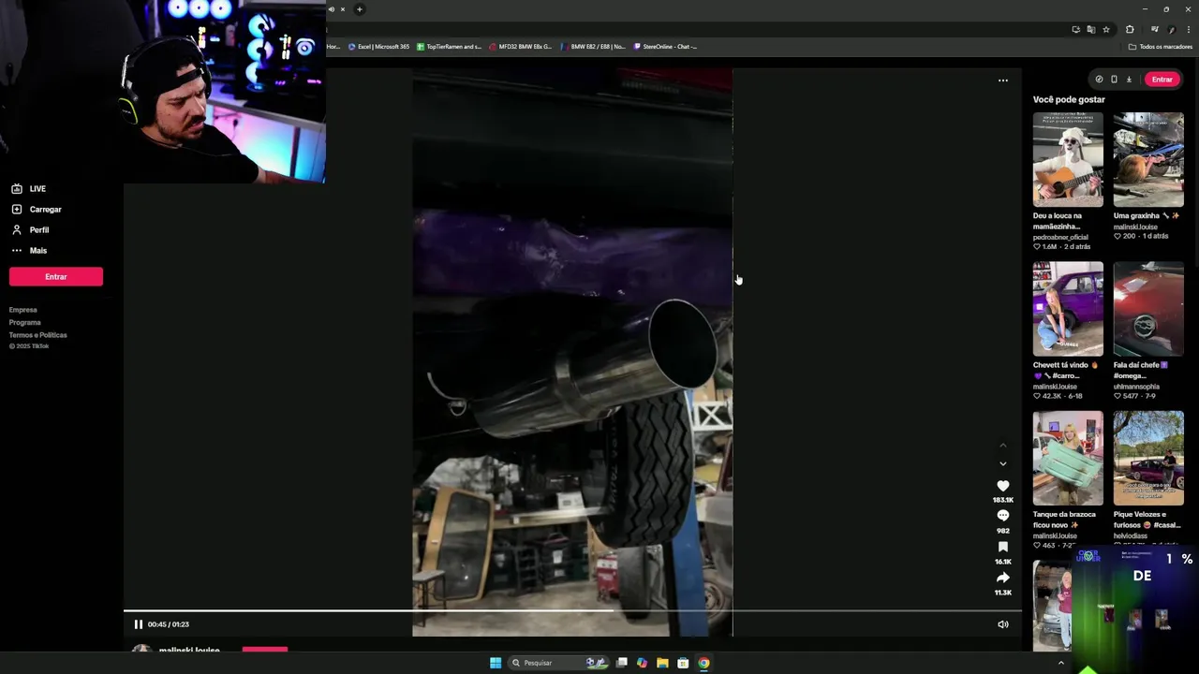The width and height of the screenshot is (1199, 674).
Task: Open the Termos e Políticas footer link
Action: [38, 335]
